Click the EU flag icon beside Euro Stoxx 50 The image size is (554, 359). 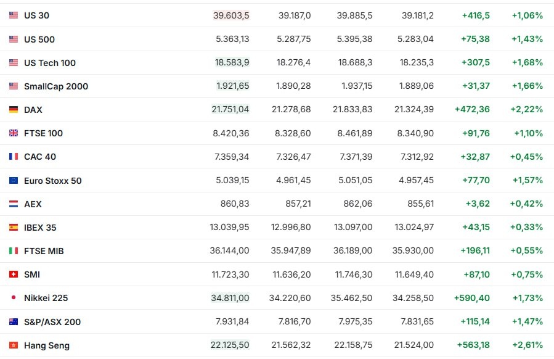[x=14, y=181]
